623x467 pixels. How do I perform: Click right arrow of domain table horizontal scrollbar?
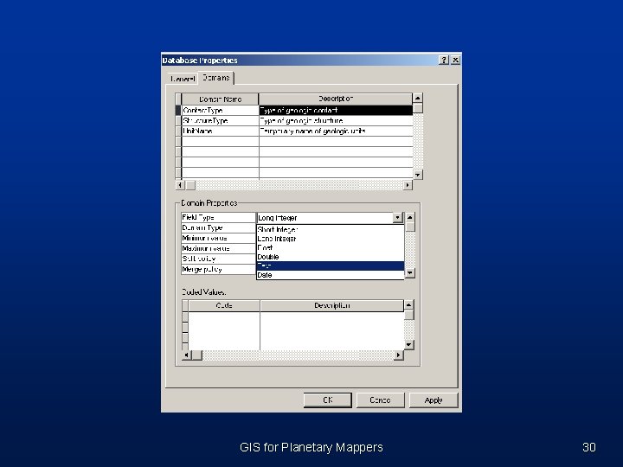[x=408, y=185]
